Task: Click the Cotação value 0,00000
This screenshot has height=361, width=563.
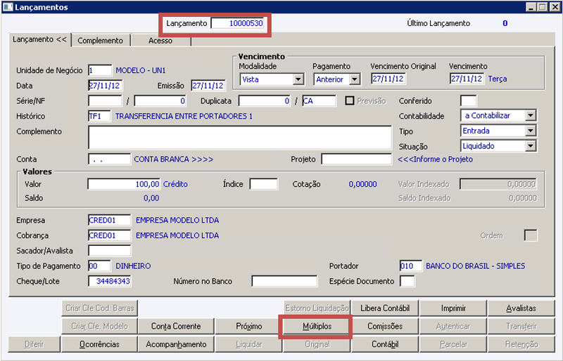Action: [362, 184]
